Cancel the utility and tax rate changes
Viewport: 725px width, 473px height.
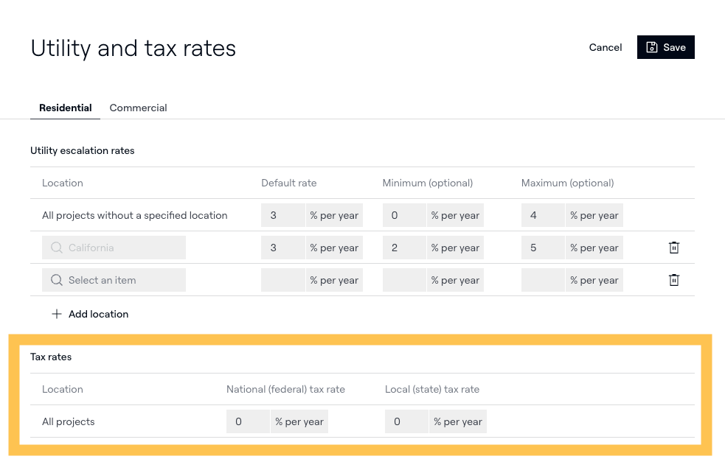[x=605, y=47]
